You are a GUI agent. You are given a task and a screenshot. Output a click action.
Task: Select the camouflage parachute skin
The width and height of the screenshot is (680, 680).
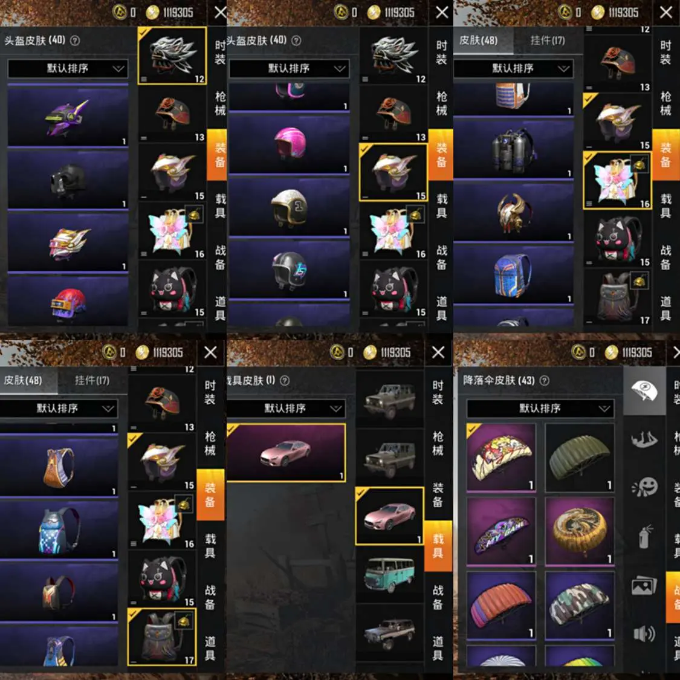pos(580,605)
